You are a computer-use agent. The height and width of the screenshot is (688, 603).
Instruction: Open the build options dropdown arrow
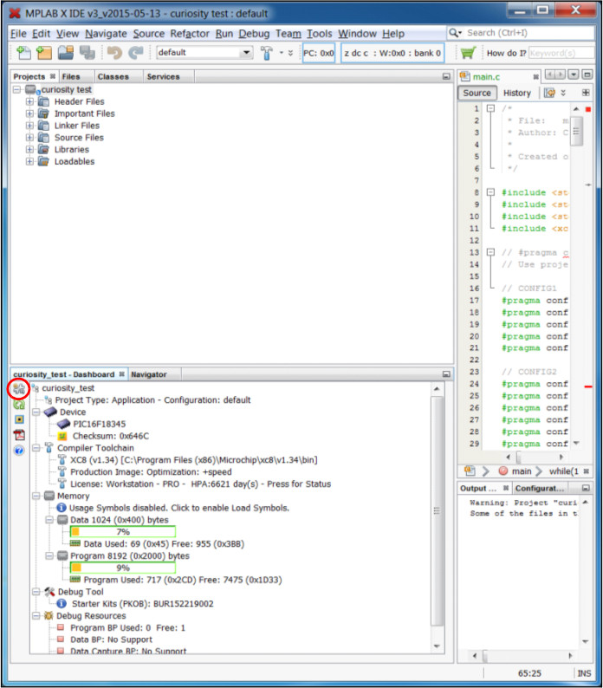pyautogui.click(x=282, y=53)
